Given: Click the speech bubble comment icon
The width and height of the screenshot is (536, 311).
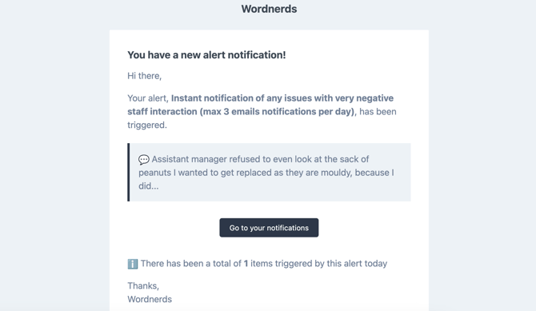Looking at the screenshot, I should [143, 160].
